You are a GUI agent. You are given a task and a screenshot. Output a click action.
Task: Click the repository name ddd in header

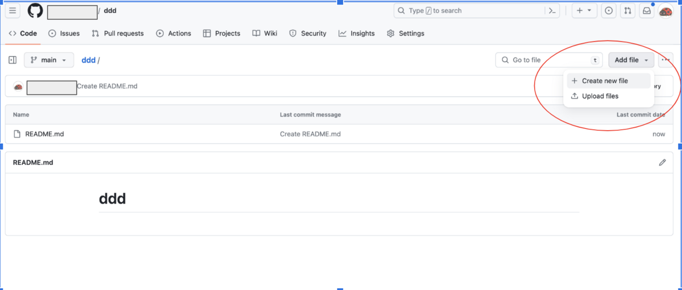click(x=110, y=11)
